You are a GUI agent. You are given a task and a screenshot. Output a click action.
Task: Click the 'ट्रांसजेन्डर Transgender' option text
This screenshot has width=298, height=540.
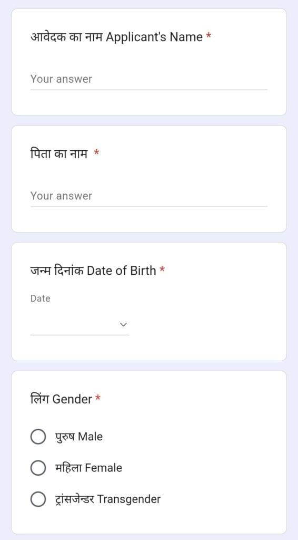coord(107,499)
